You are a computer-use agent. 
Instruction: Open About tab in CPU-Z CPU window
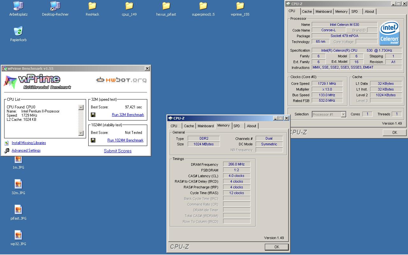coord(369,11)
